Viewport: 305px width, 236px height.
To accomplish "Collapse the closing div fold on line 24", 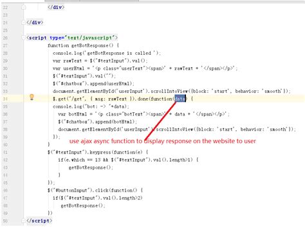I will coord(24,23).
